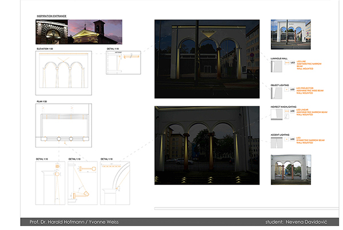
Task: Click the daytime arches photo at bottom right
Action: 290,170
